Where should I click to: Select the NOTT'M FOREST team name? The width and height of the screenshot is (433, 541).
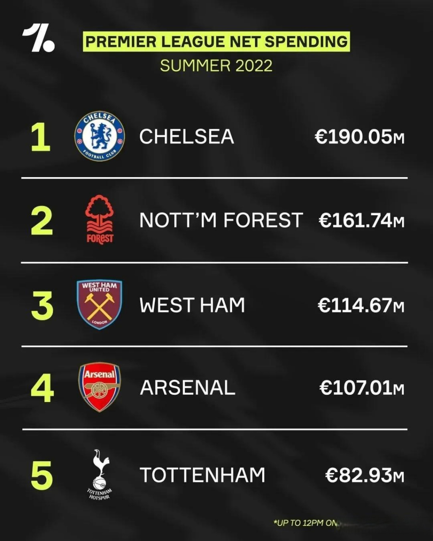pyautogui.click(x=221, y=220)
